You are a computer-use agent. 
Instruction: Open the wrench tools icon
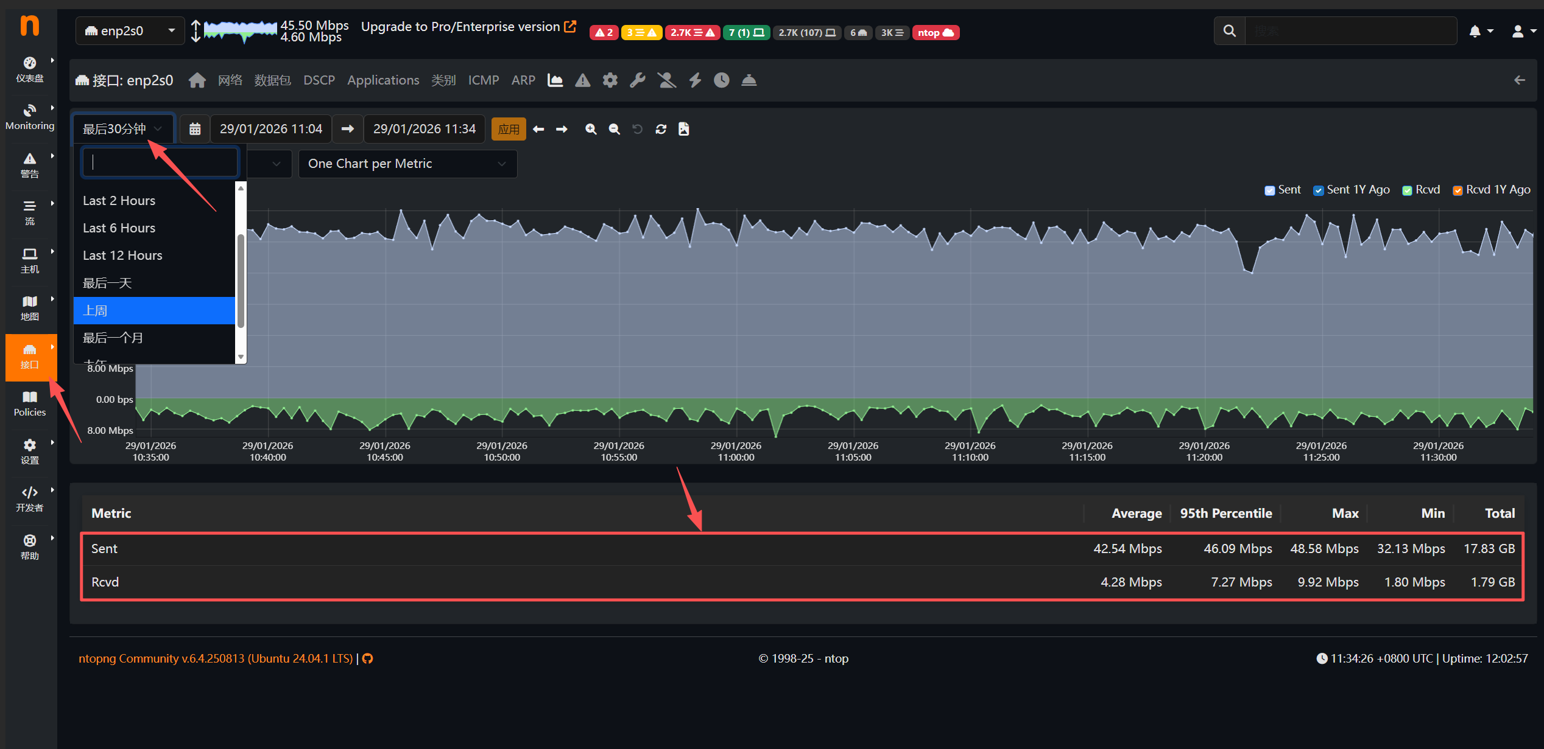[x=638, y=80]
